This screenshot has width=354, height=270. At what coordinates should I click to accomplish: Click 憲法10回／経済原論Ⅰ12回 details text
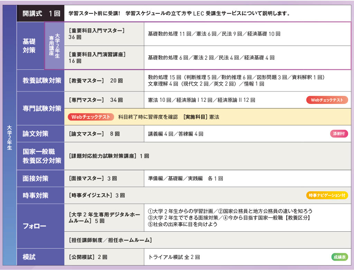tap(202, 100)
